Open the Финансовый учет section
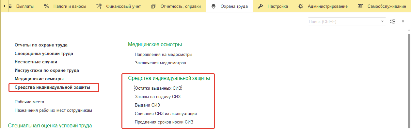Screen dimensions: 411x129 tap(123, 6)
